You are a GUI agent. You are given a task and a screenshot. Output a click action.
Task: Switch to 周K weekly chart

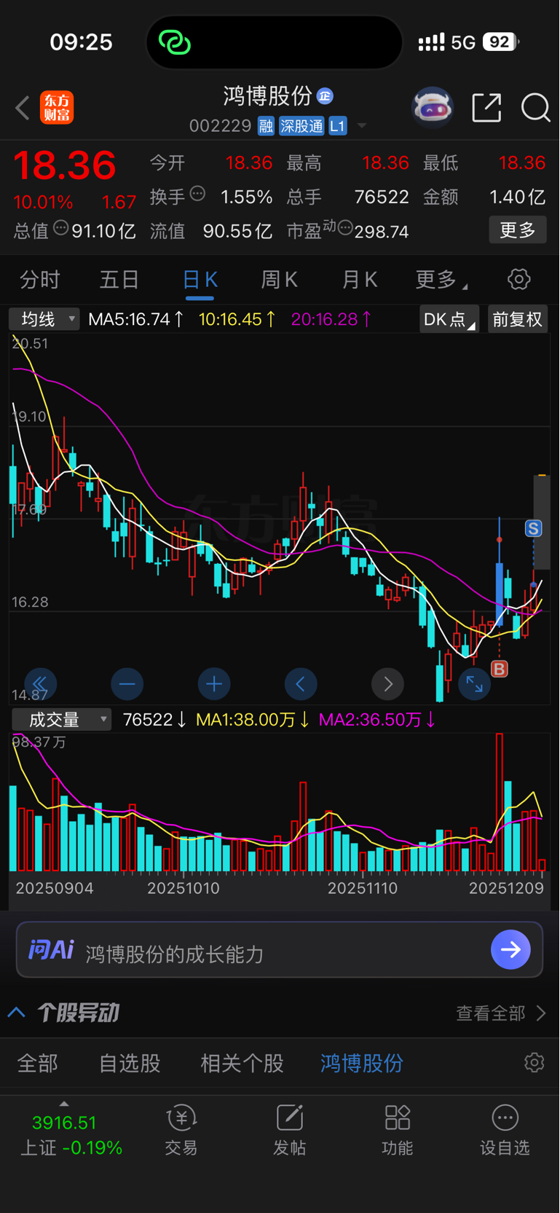(x=280, y=280)
